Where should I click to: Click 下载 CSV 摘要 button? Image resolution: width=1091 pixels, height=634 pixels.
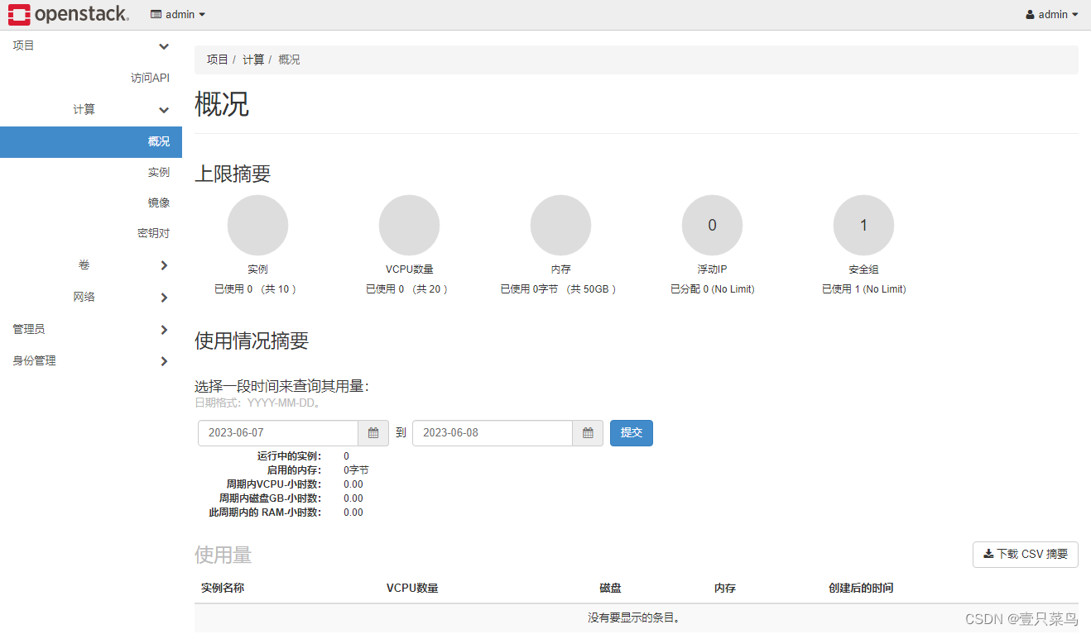click(x=1026, y=555)
